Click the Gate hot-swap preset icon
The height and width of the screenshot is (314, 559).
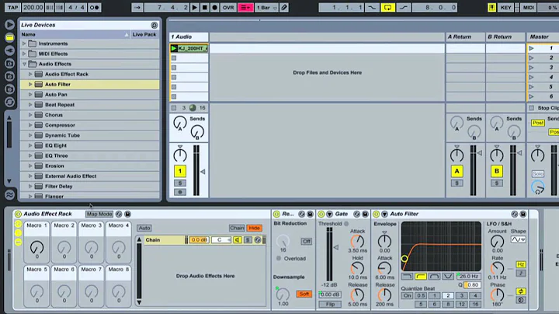[x=356, y=214]
